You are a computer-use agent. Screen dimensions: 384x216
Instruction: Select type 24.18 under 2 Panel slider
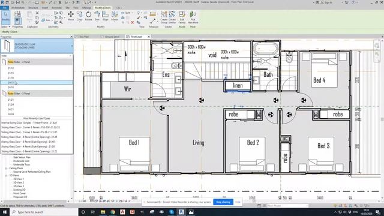[37, 87]
